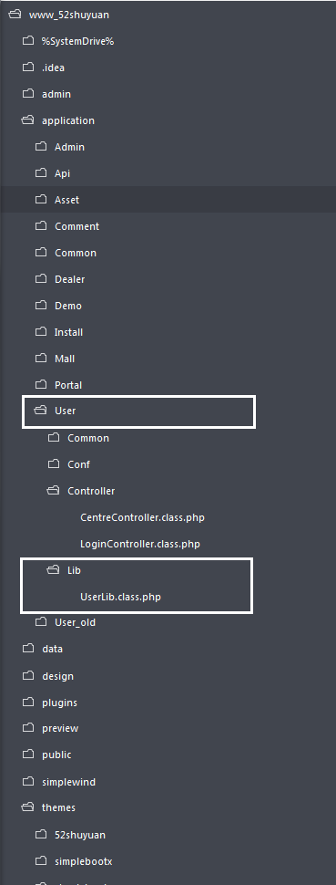Collapse the themes folder icon
The height and width of the screenshot is (885, 336).
point(28,807)
